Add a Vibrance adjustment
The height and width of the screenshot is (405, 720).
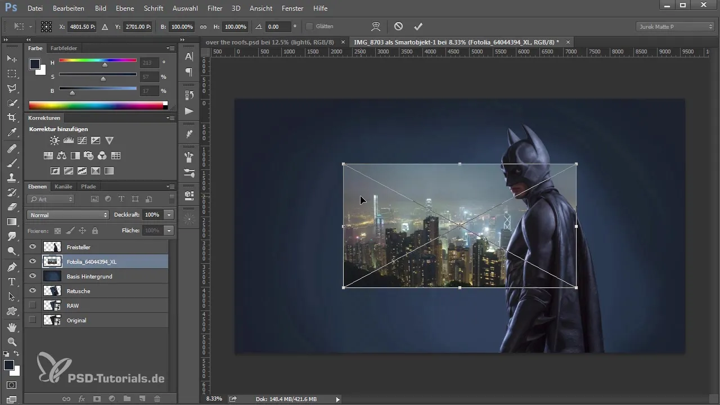click(109, 141)
